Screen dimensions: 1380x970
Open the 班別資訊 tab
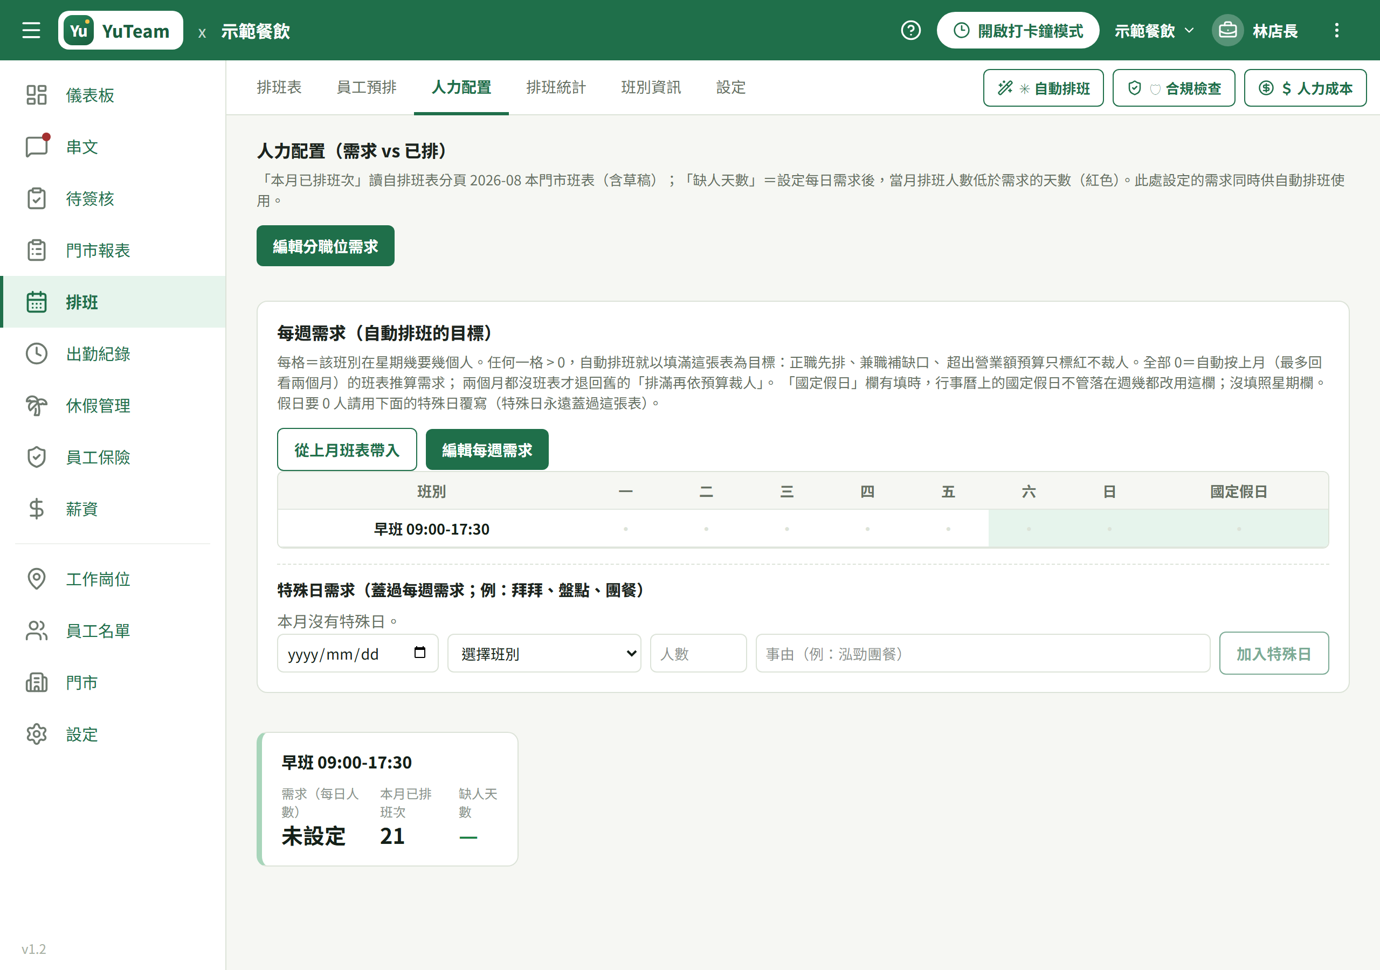coord(651,88)
